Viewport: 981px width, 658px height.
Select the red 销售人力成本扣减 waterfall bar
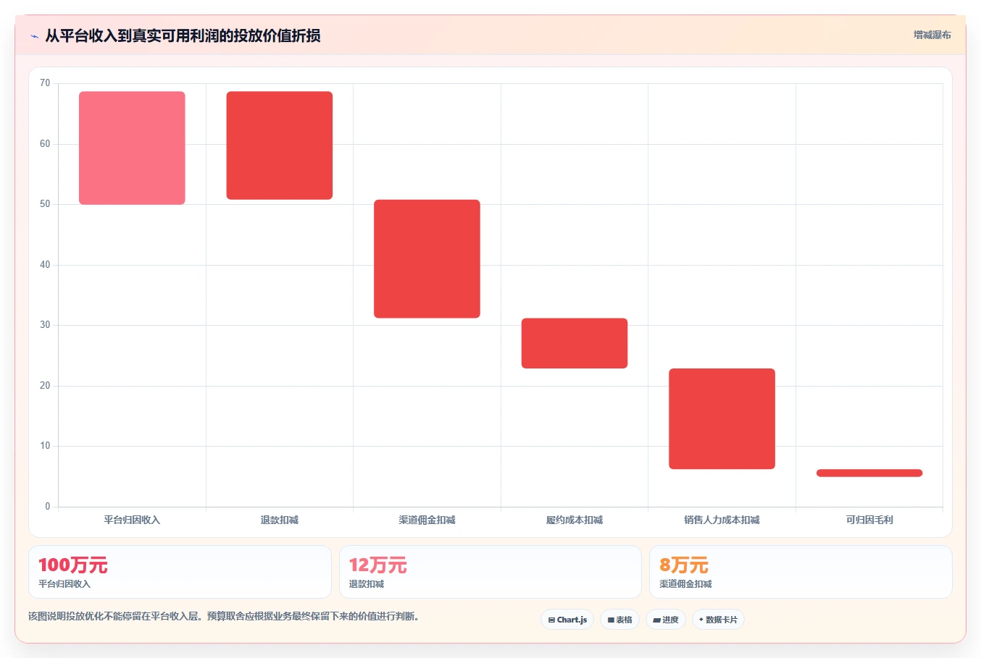tap(722, 418)
